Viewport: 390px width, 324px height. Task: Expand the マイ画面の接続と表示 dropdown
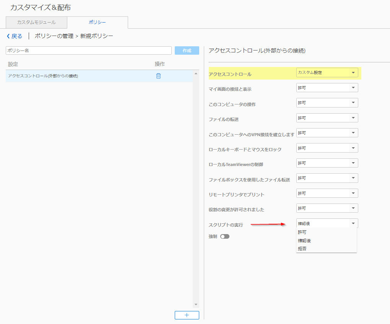pos(327,88)
